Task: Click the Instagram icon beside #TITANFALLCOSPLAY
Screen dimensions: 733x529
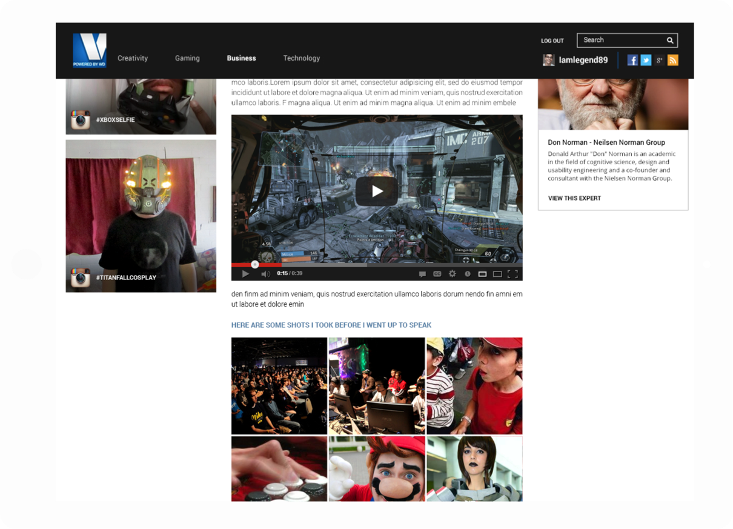Action: [81, 278]
